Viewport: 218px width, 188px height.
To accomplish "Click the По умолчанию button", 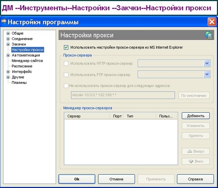I will (194, 95).
